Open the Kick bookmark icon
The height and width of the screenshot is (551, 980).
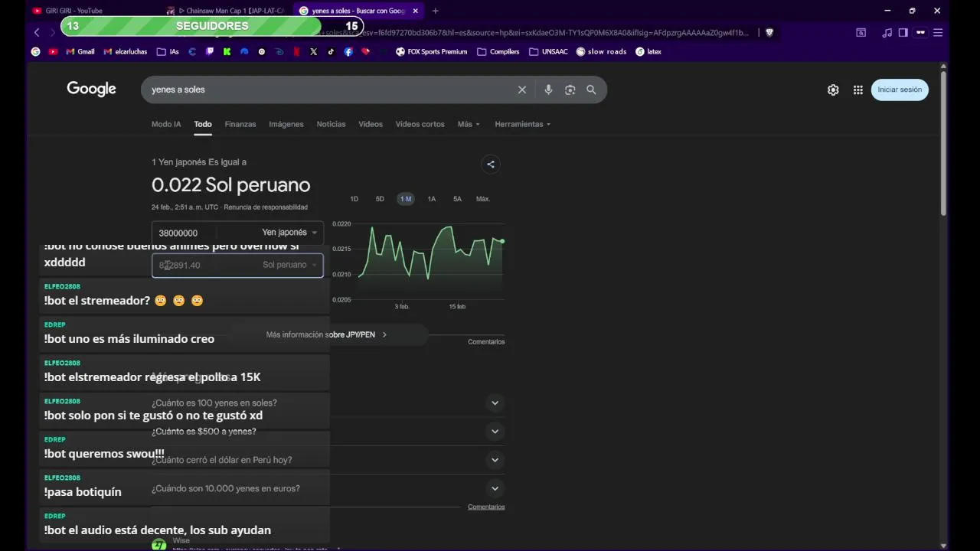point(227,52)
